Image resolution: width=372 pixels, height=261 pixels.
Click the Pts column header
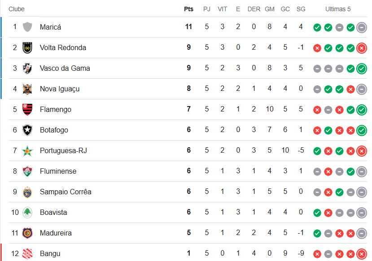(188, 9)
